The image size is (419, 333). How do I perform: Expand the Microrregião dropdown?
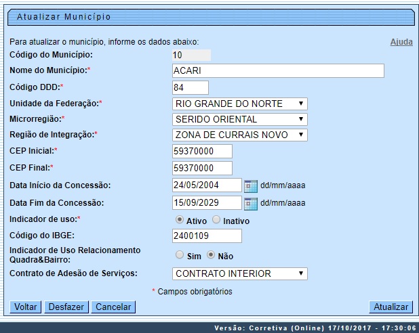(240, 119)
